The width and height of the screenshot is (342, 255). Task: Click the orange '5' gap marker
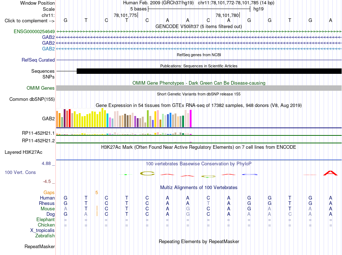coord(96,193)
